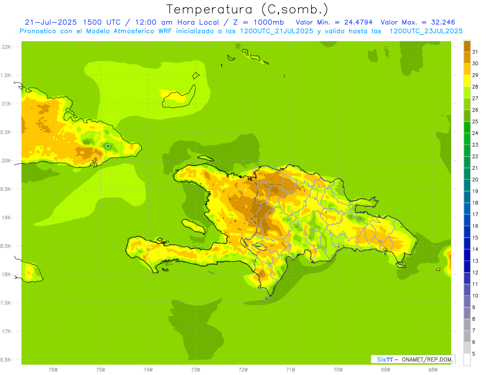Click the '75W' longitude label
486x375 pixels.
point(100,370)
